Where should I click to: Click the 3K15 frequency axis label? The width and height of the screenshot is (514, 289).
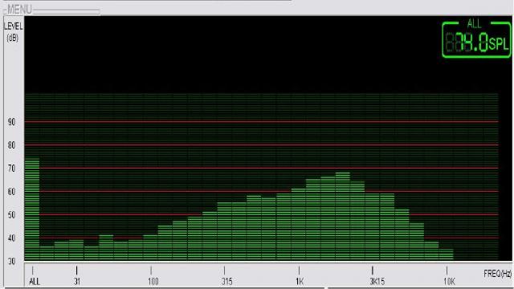coord(377,282)
